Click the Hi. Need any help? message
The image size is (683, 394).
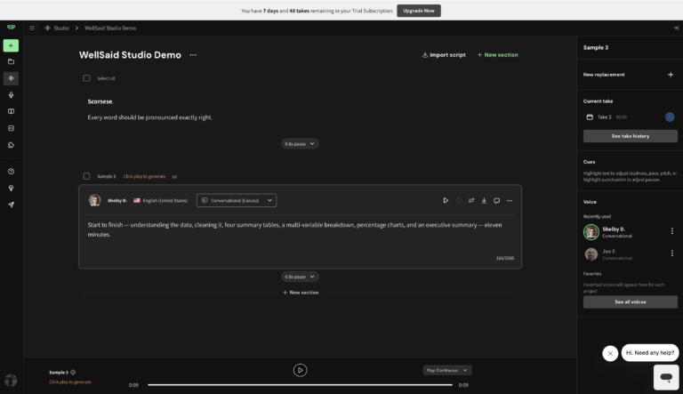(650, 352)
